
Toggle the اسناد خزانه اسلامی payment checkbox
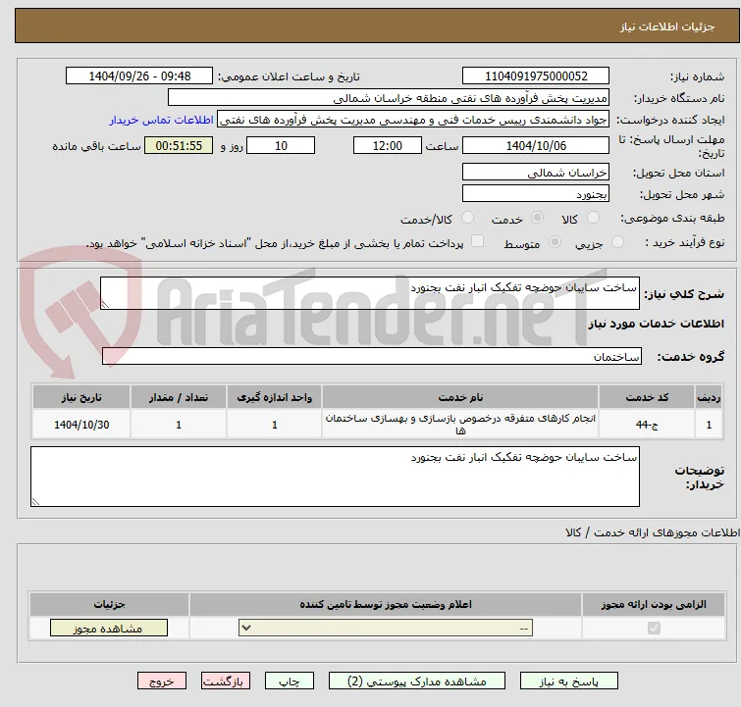click(x=478, y=241)
